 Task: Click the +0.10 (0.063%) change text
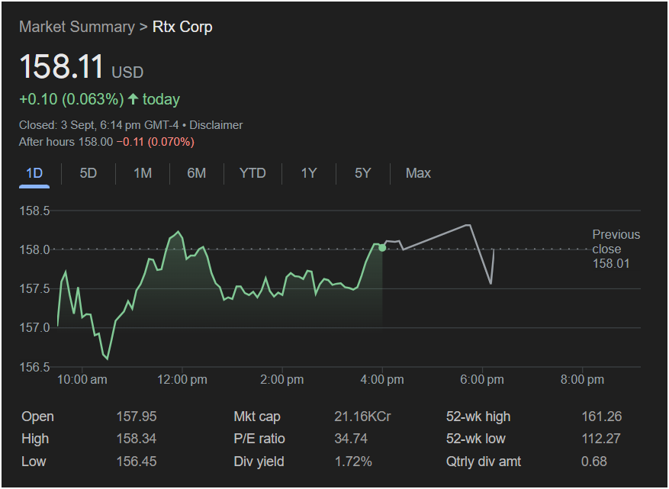tap(71, 99)
